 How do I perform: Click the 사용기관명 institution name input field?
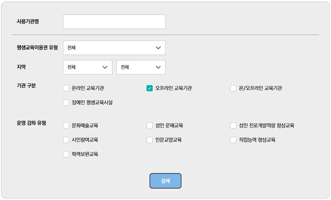114,22
